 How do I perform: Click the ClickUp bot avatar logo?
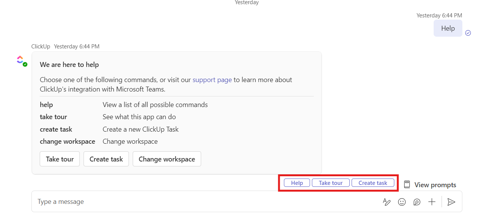(20, 60)
